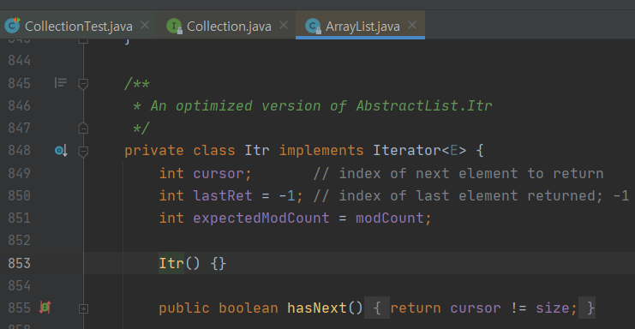635x329 pixels.
Task: Click the folded closing brace of hasNext
Action: point(587,308)
